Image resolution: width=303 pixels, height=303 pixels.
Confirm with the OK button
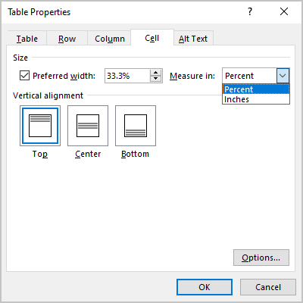205,287
